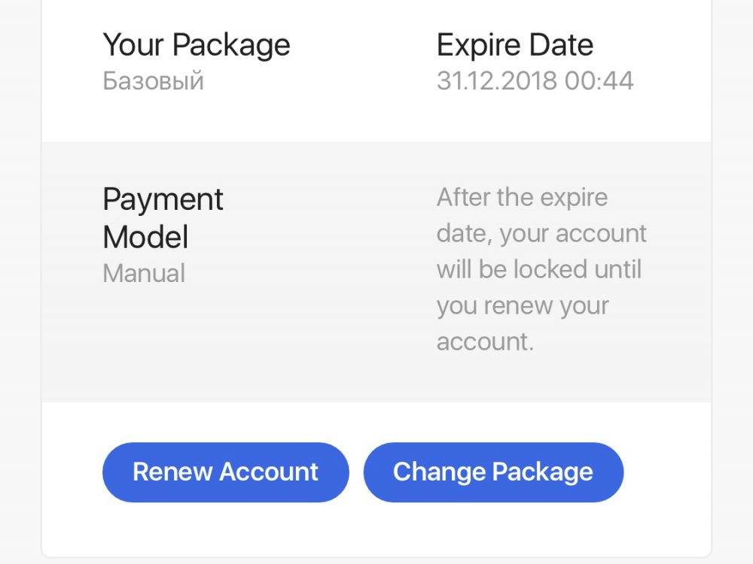Click the 00:44 expiry time
Screen dimensions: 753x564
coord(599,80)
